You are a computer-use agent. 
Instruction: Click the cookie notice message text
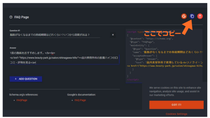tap(175, 91)
